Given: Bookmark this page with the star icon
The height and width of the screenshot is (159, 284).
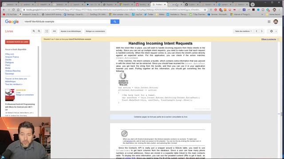Looking at the screenshot, I should 205,10.
